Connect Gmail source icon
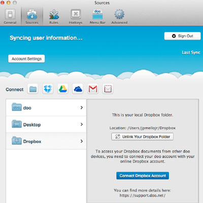The height and width of the screenshot is (203, 203). (x=93, y=89)
